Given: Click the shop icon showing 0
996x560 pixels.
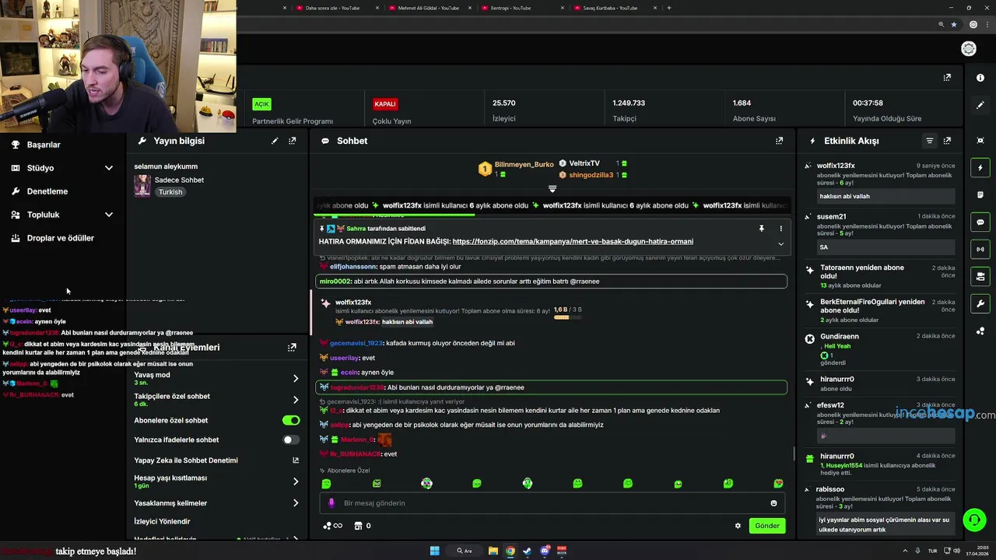Looking at the screenshot, I should click(x=363, y=526).
